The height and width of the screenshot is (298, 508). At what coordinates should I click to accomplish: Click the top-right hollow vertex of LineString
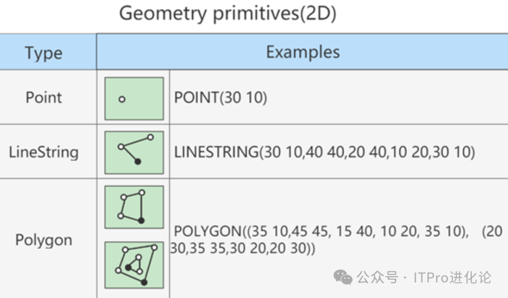pyautogui.click(x=151, y=137)
